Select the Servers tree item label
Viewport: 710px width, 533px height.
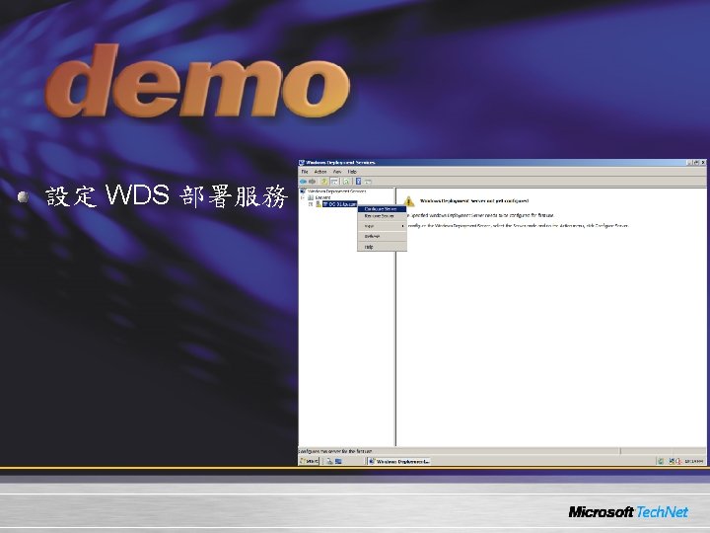click(x=322, y=197)
